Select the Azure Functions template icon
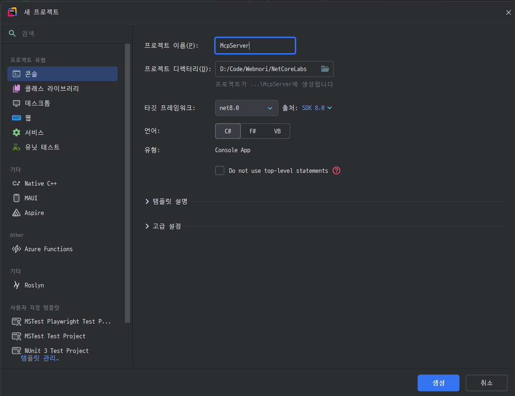Viewport: 515px width, 396px height. (x=16, y=249)
